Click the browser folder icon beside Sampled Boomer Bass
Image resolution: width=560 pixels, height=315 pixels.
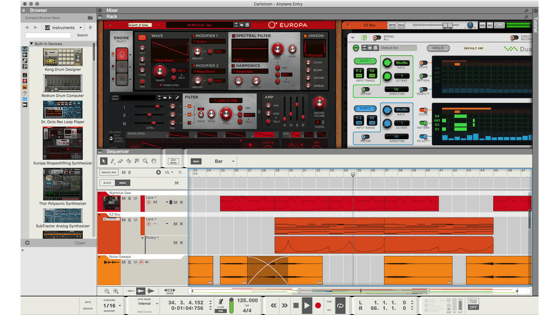coord(90,18)
